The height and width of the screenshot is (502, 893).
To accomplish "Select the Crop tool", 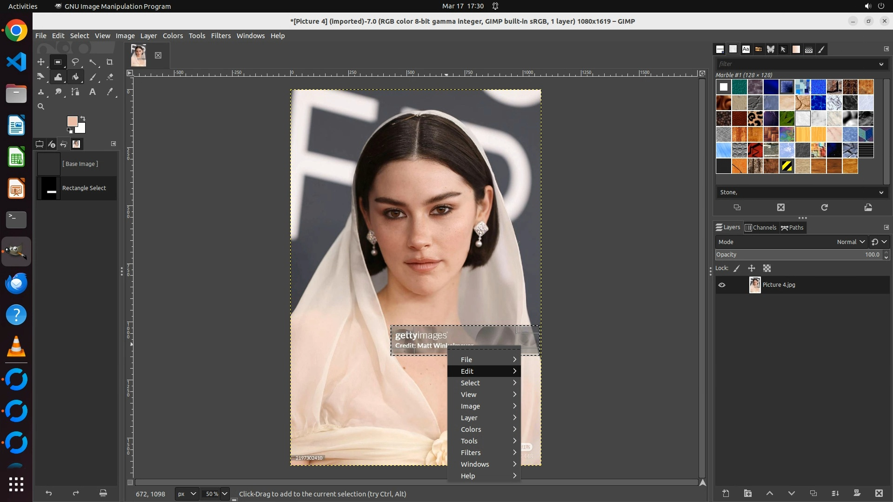I will pyautogui.click(x=110, y=62).
